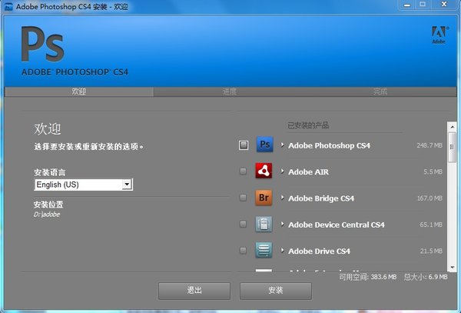
Task: Expand the Adobe Bridge CS4 entry
Action: pos(282,198)
